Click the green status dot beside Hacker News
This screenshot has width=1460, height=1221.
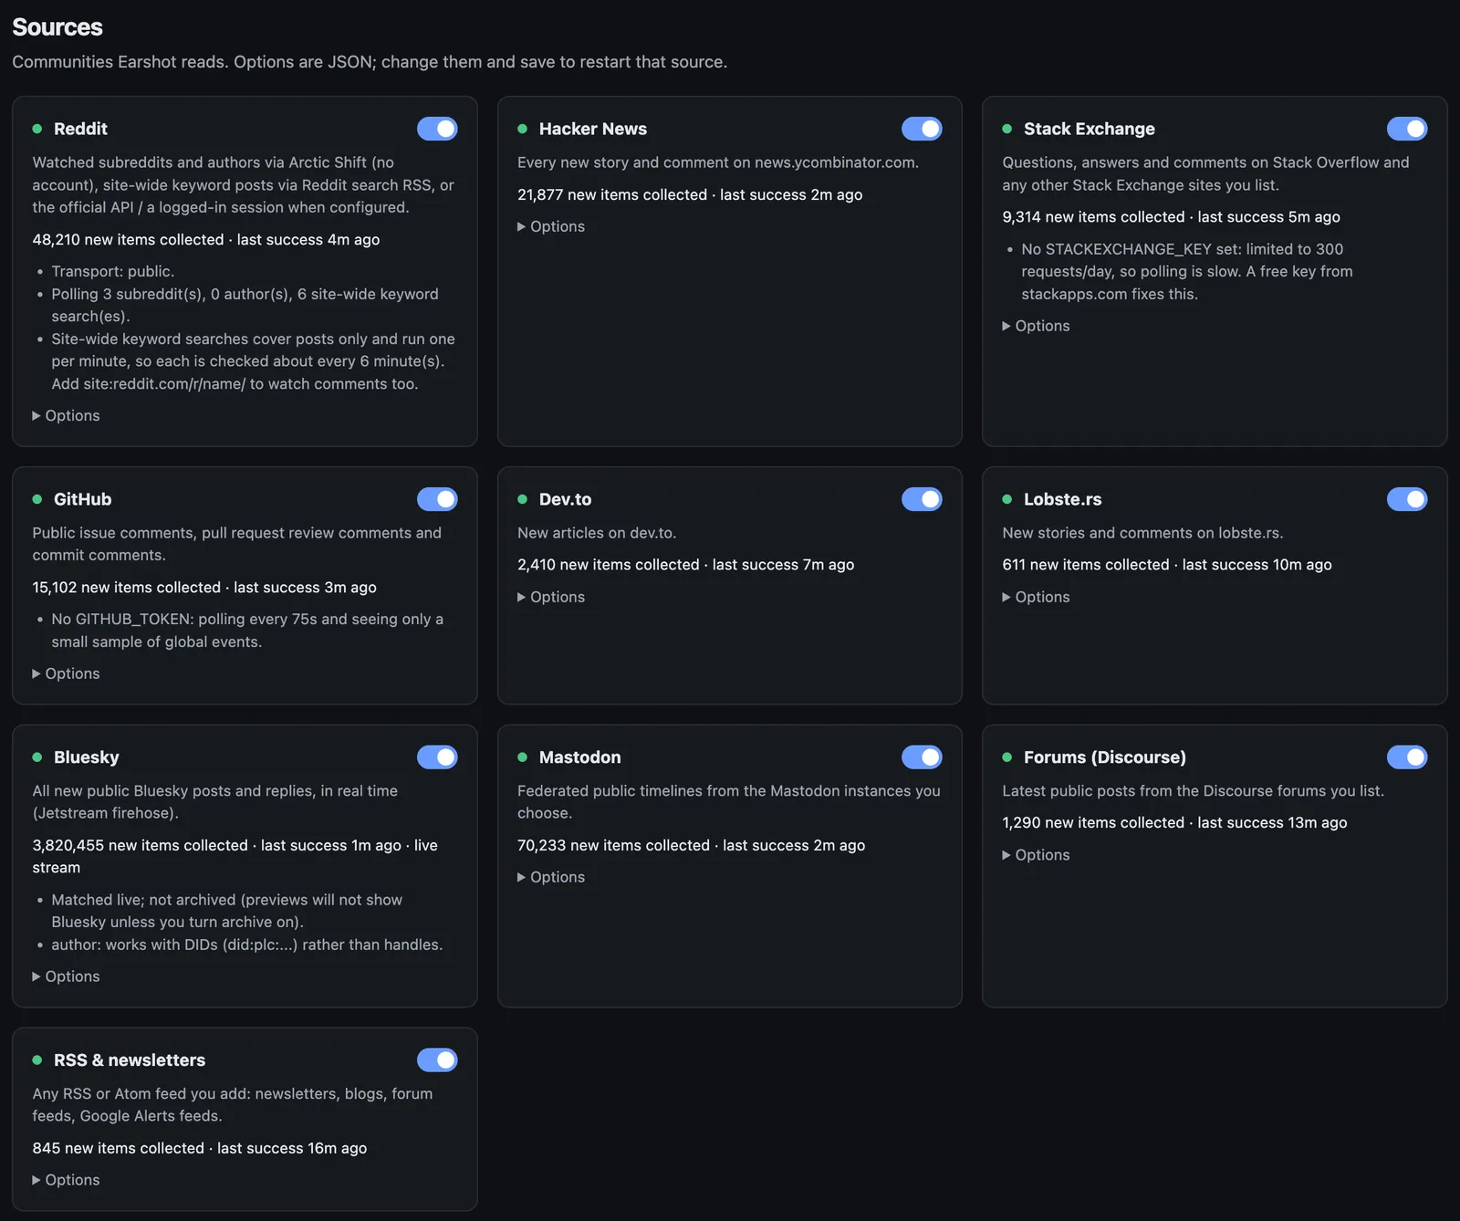pyautogui.click(x=523, y=129)
